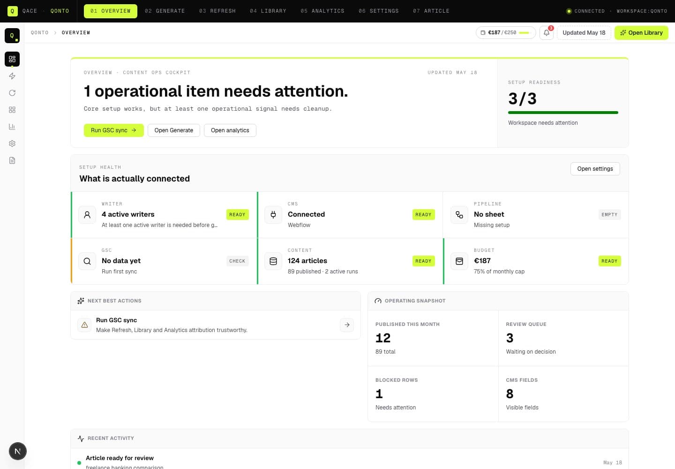Open the 4 active writers card

tap(164, 215)
